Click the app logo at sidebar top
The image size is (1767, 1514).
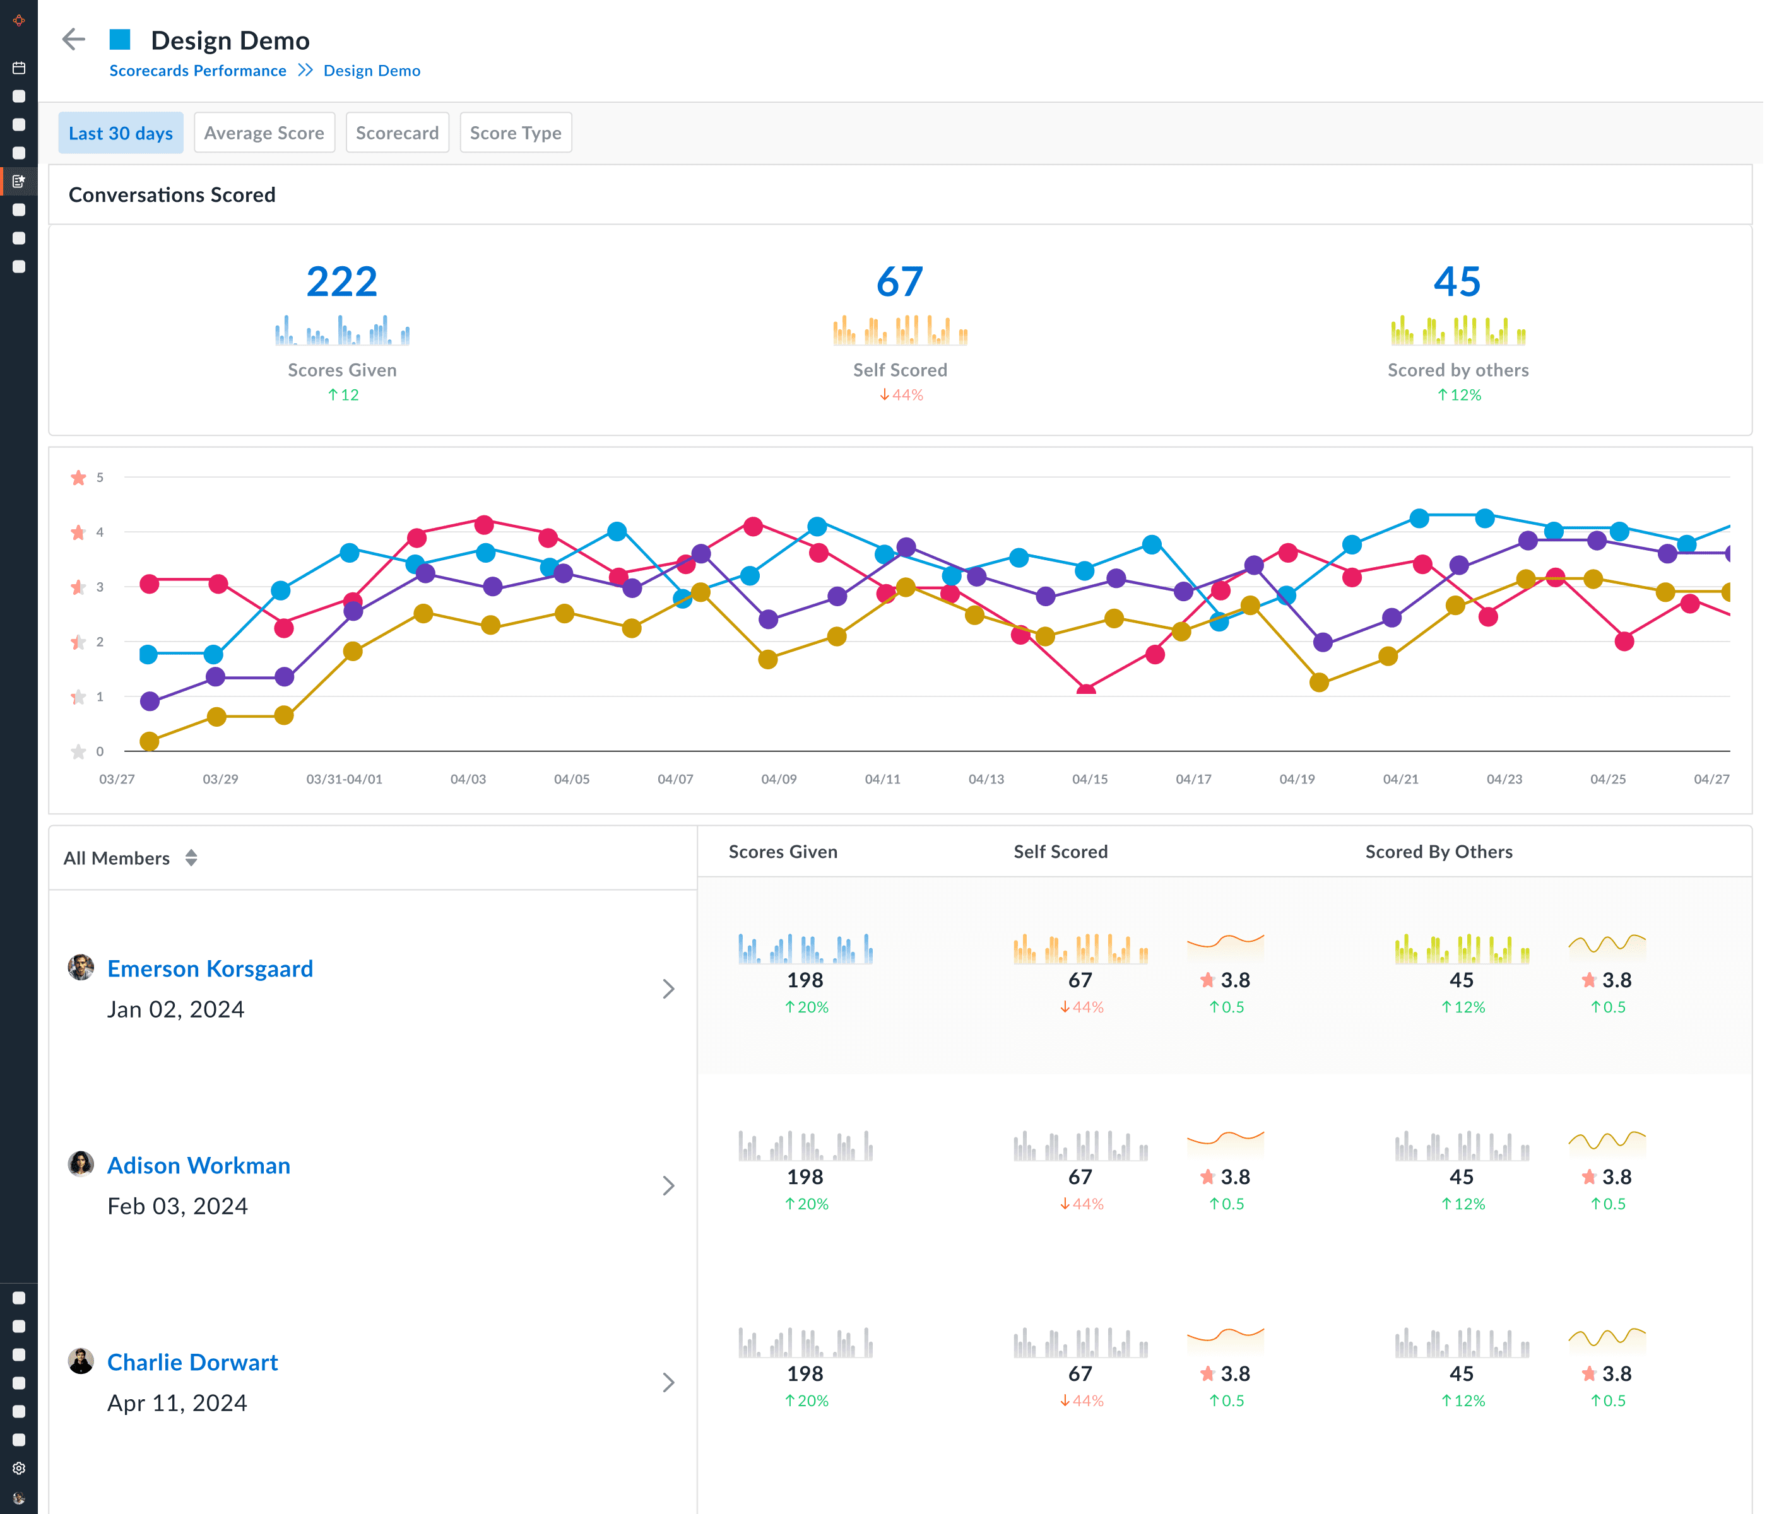(x=19, y=20)
